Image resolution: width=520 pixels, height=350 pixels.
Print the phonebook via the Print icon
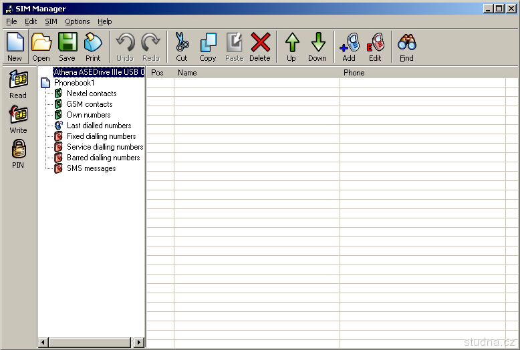point(93,47)
